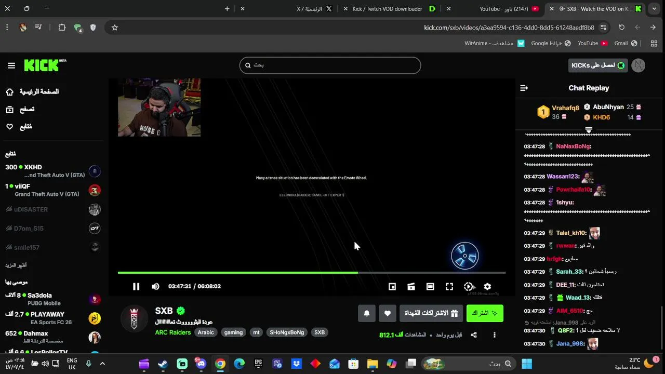
Task: Open Epic Games from the taskbar
Action: point(258,364)
